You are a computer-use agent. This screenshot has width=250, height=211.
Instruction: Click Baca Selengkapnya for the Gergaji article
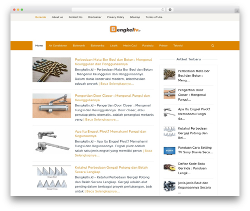click(x=103, y=191)
